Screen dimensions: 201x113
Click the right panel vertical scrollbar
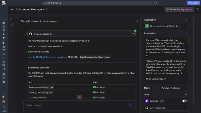[193, 60]
